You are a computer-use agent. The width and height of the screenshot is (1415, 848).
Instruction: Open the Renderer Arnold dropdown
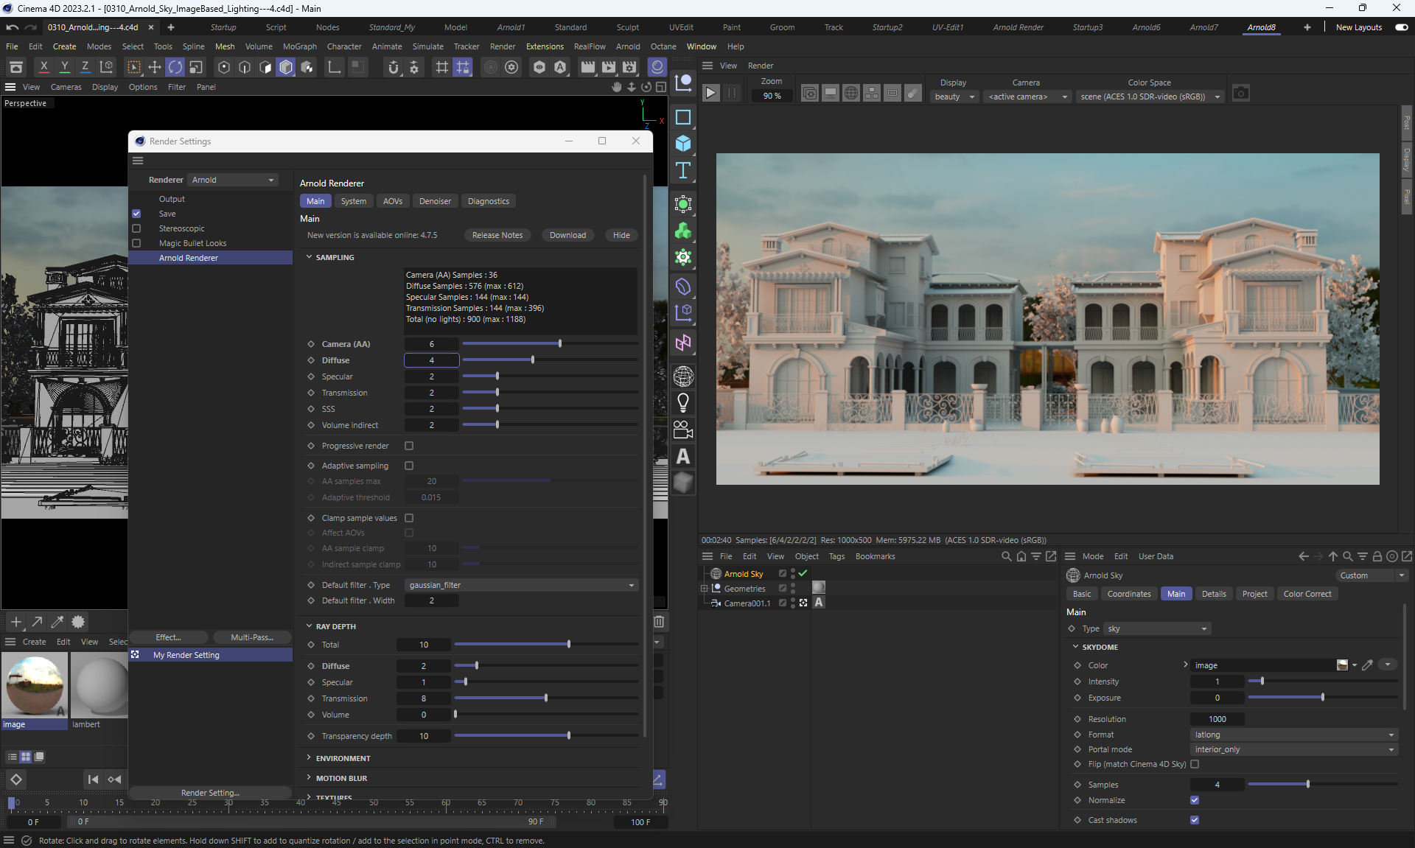233,180
